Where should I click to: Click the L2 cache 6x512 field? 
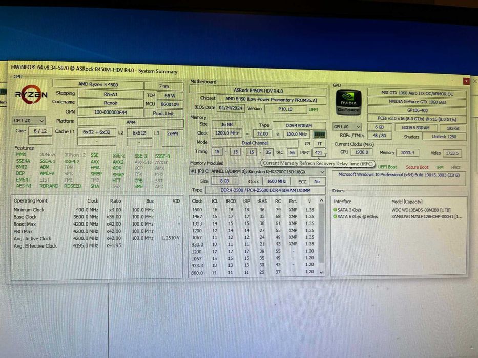click(139, 133)
